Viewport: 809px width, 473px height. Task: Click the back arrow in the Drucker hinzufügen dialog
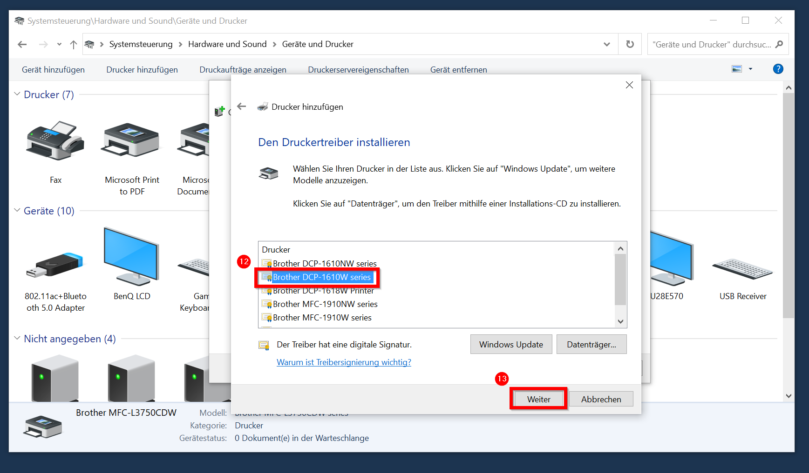pyautogui.click(x=241, y=107)
